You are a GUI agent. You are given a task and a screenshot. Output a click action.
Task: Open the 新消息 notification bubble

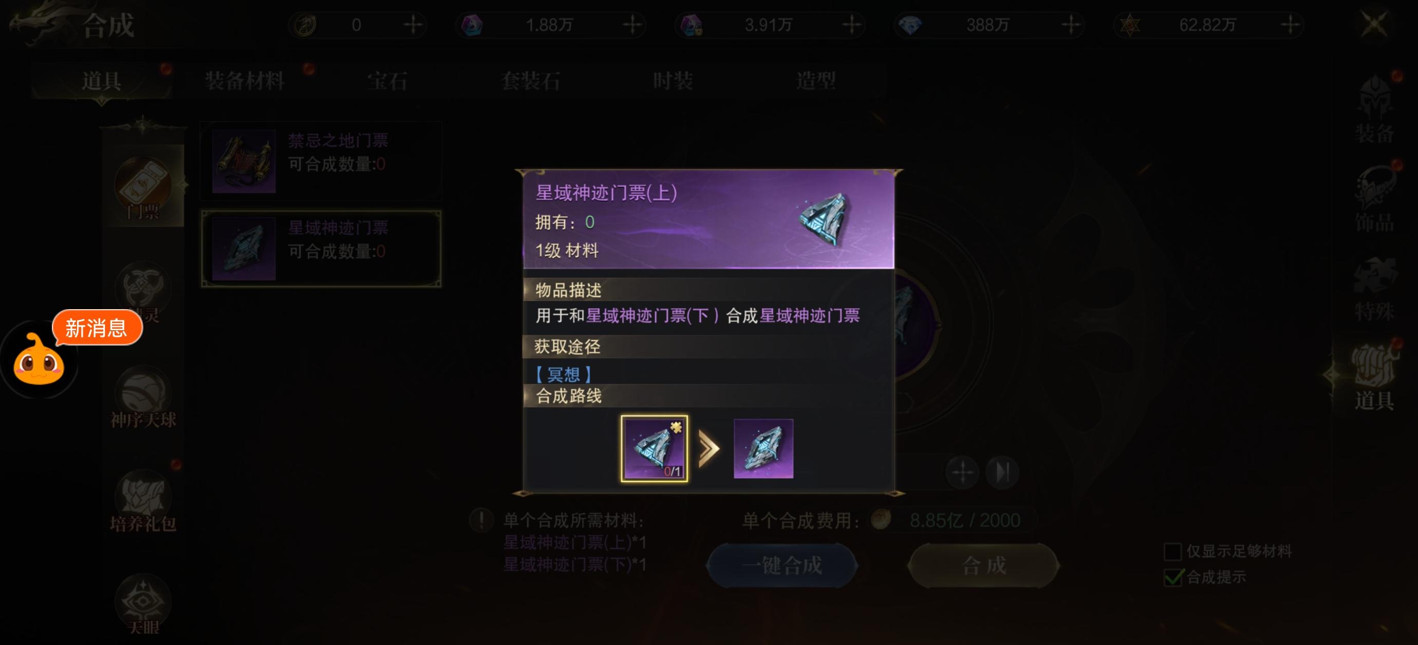[97, 328]
